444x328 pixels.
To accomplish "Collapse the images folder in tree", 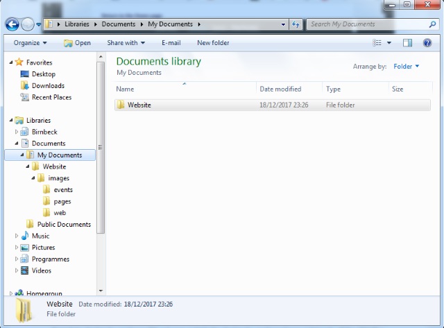I will (x=32, y=178).
